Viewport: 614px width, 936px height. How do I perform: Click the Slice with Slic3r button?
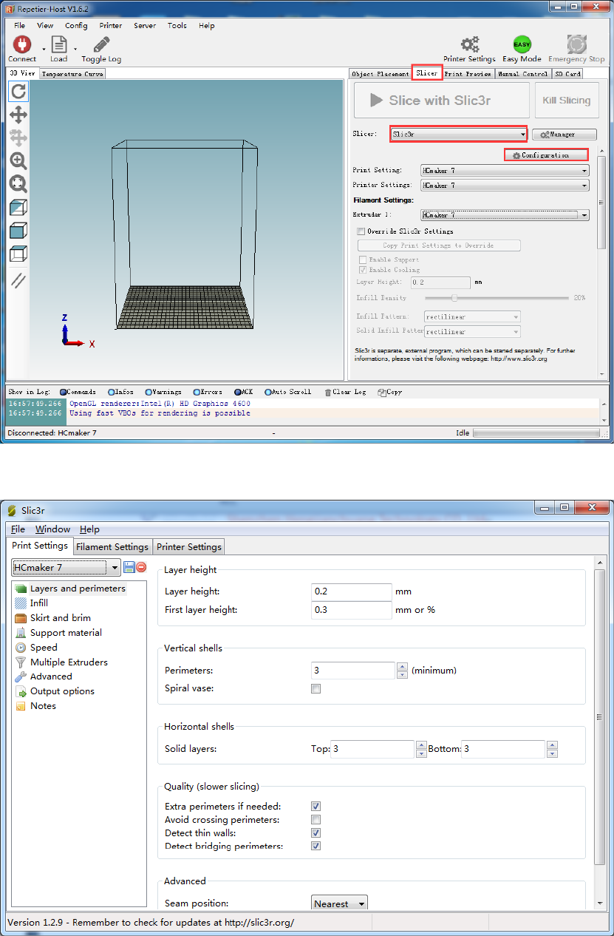pos(441,101)
